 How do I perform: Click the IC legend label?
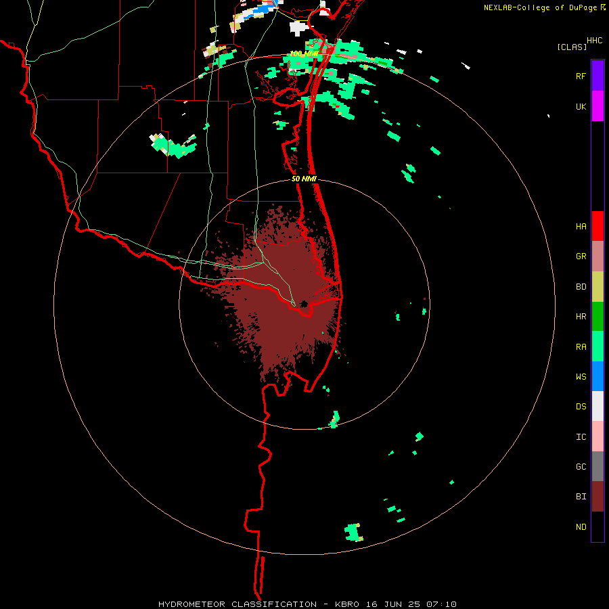pyautogui.click(x=581, y=437)
